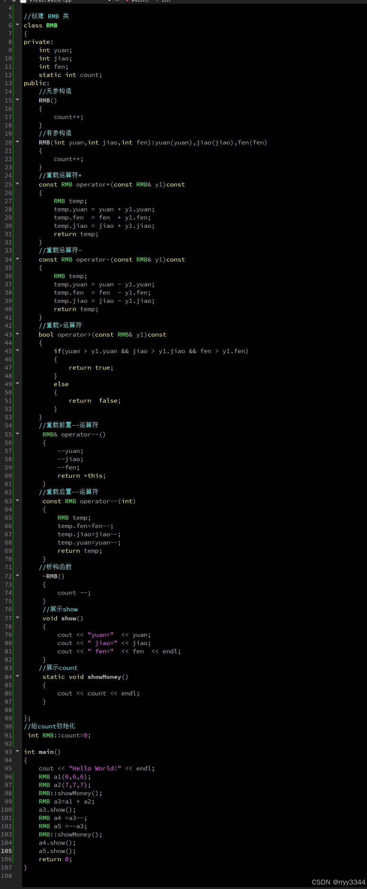Collapse the operator+ function block

point(17,184)
